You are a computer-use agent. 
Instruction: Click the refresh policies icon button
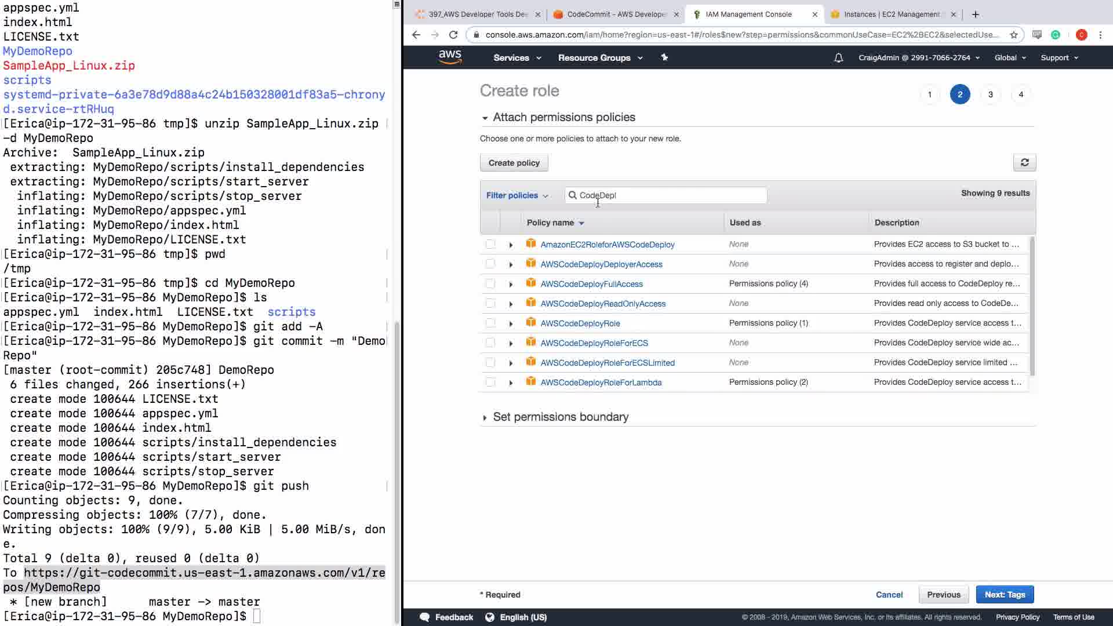coord(1024,163)
